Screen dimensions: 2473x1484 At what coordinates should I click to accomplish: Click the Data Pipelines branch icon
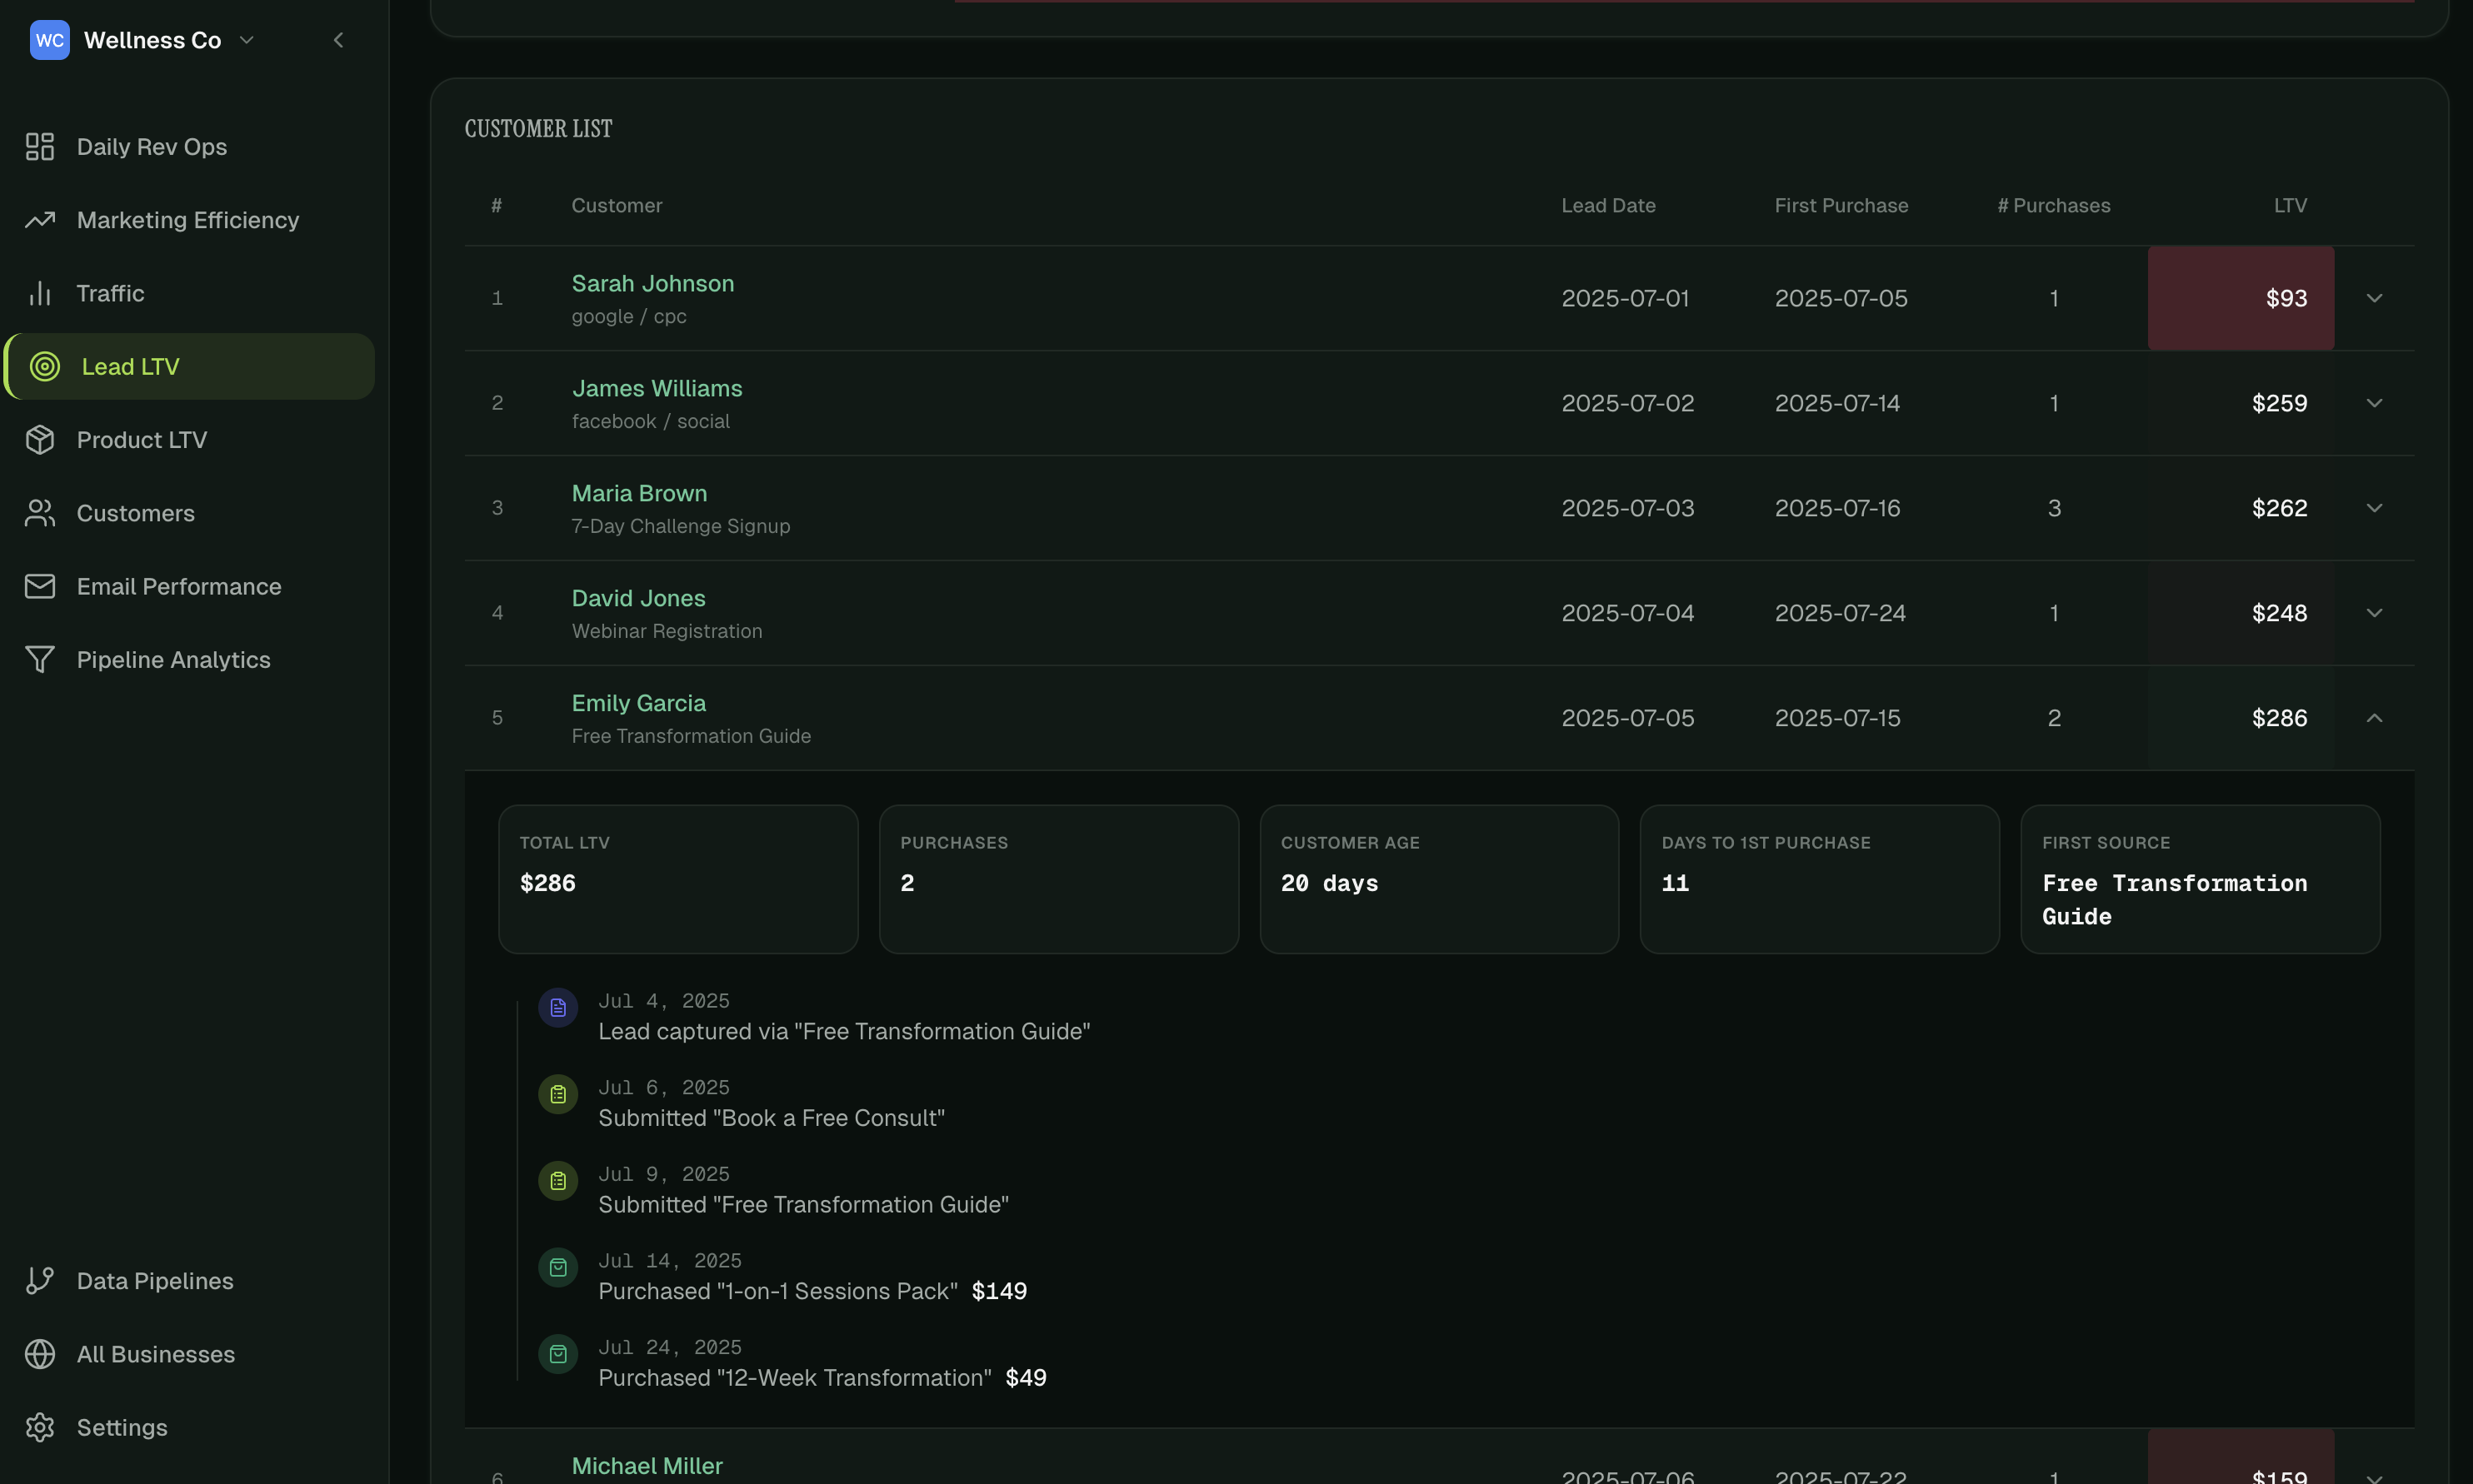click(x=40, y=1281)
